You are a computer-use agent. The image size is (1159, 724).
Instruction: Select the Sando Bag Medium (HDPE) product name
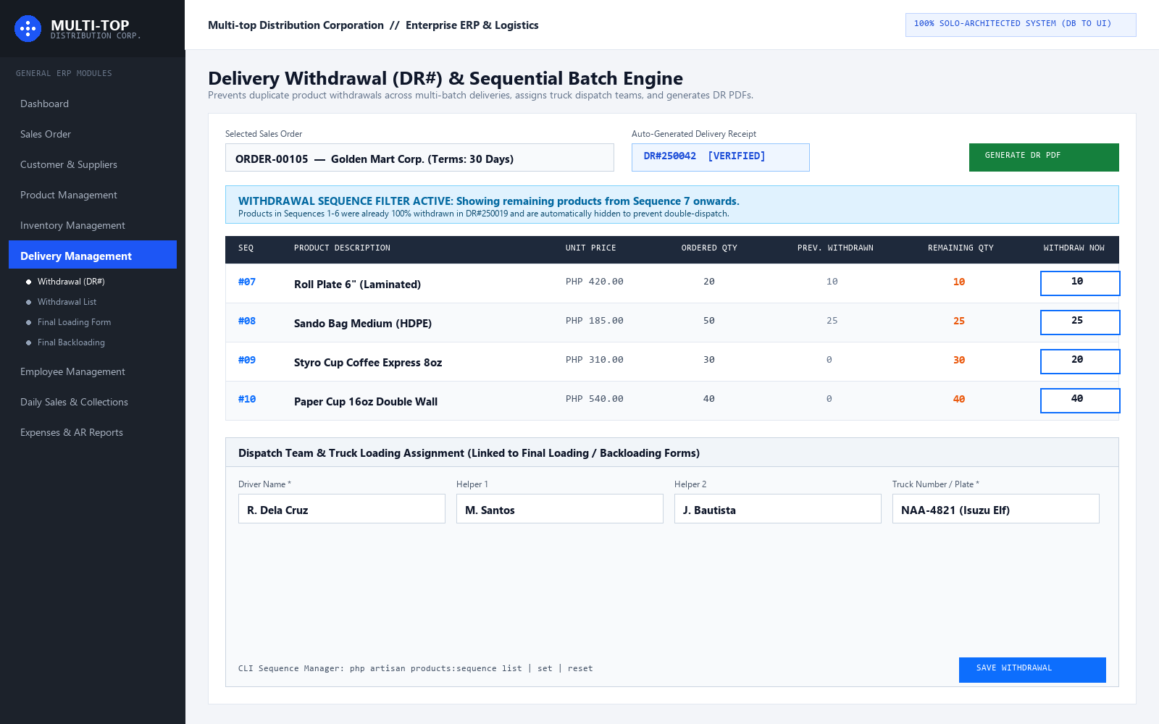click(363, 324)
